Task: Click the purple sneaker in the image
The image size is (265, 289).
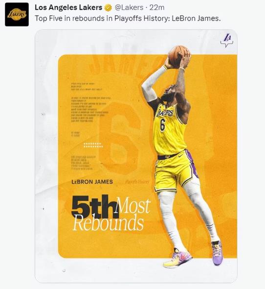Action: click(x=217, y=252)
